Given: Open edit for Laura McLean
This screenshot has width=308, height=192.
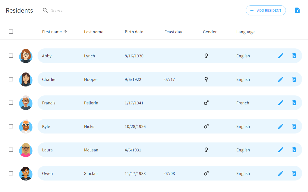Looking at the screenshot, I should [x=281, y=150].
